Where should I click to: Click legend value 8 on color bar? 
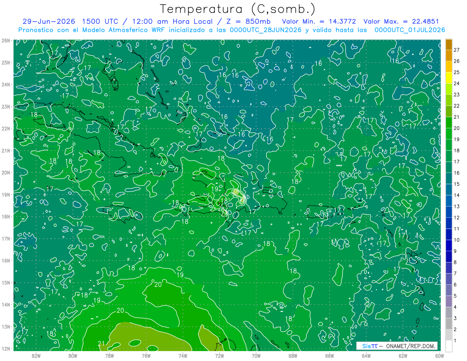(455, 262)
